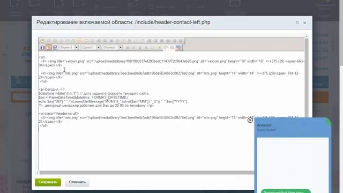
Task: Insert a numbered list
Action: point(136,41)
